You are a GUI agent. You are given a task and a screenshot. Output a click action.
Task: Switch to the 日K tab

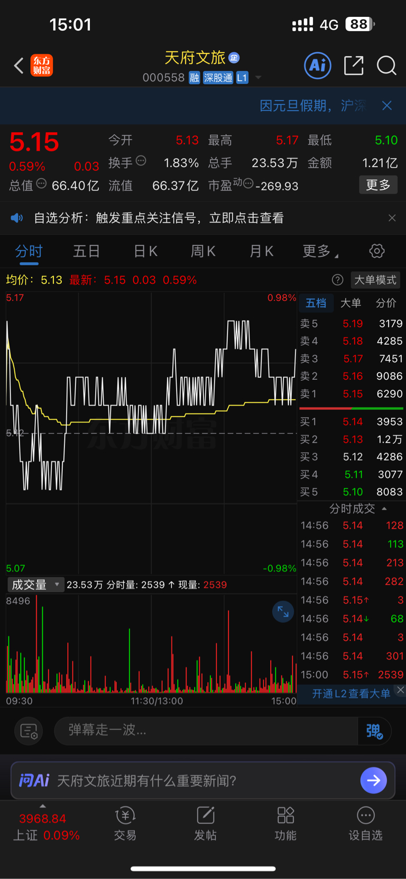tap(145, 251)
